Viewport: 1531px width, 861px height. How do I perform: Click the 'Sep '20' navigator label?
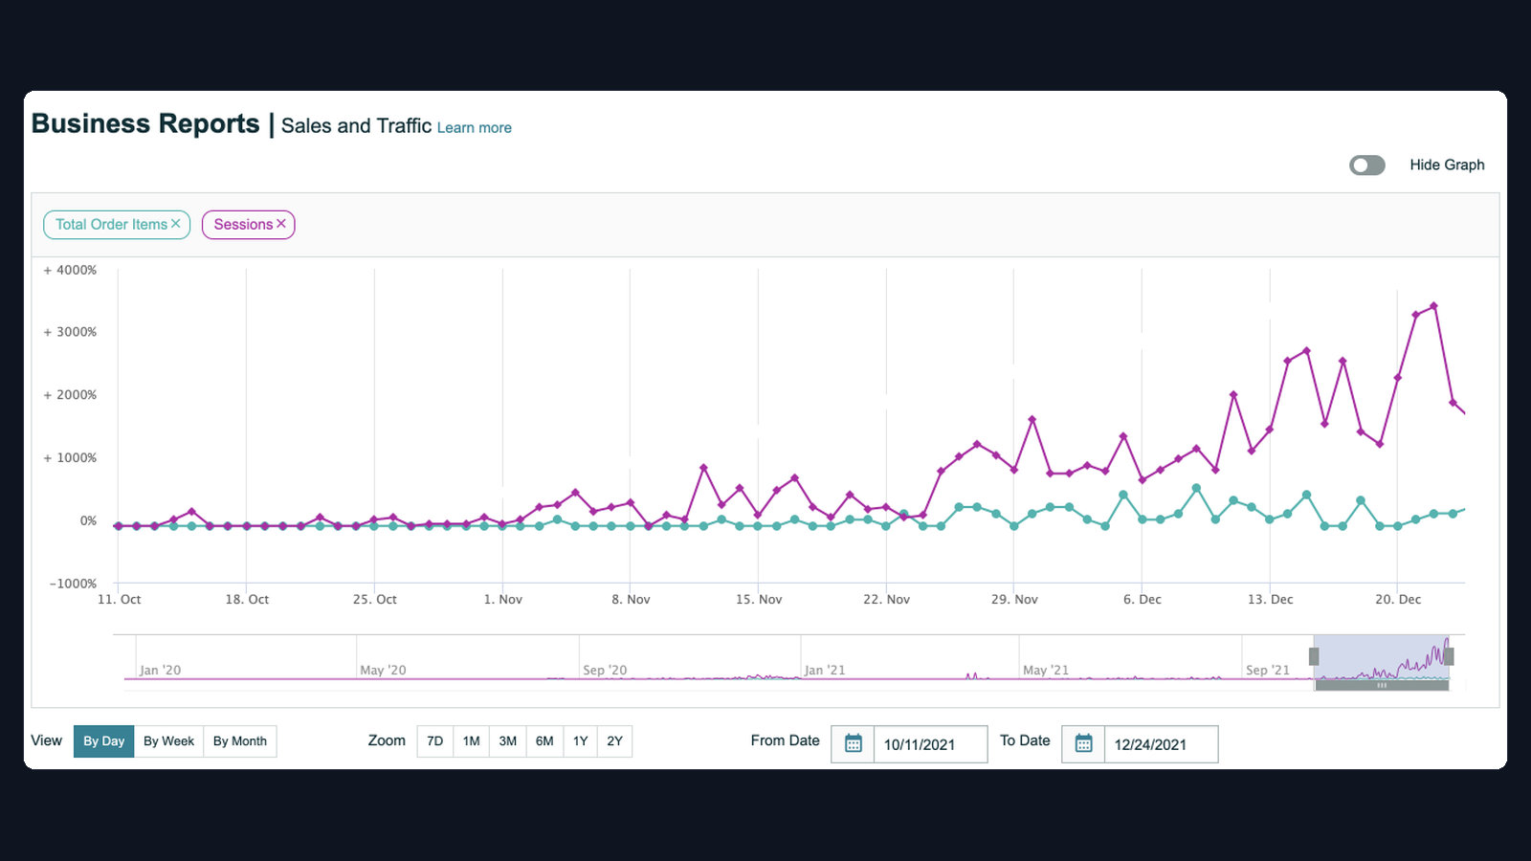tap(605, 671)
